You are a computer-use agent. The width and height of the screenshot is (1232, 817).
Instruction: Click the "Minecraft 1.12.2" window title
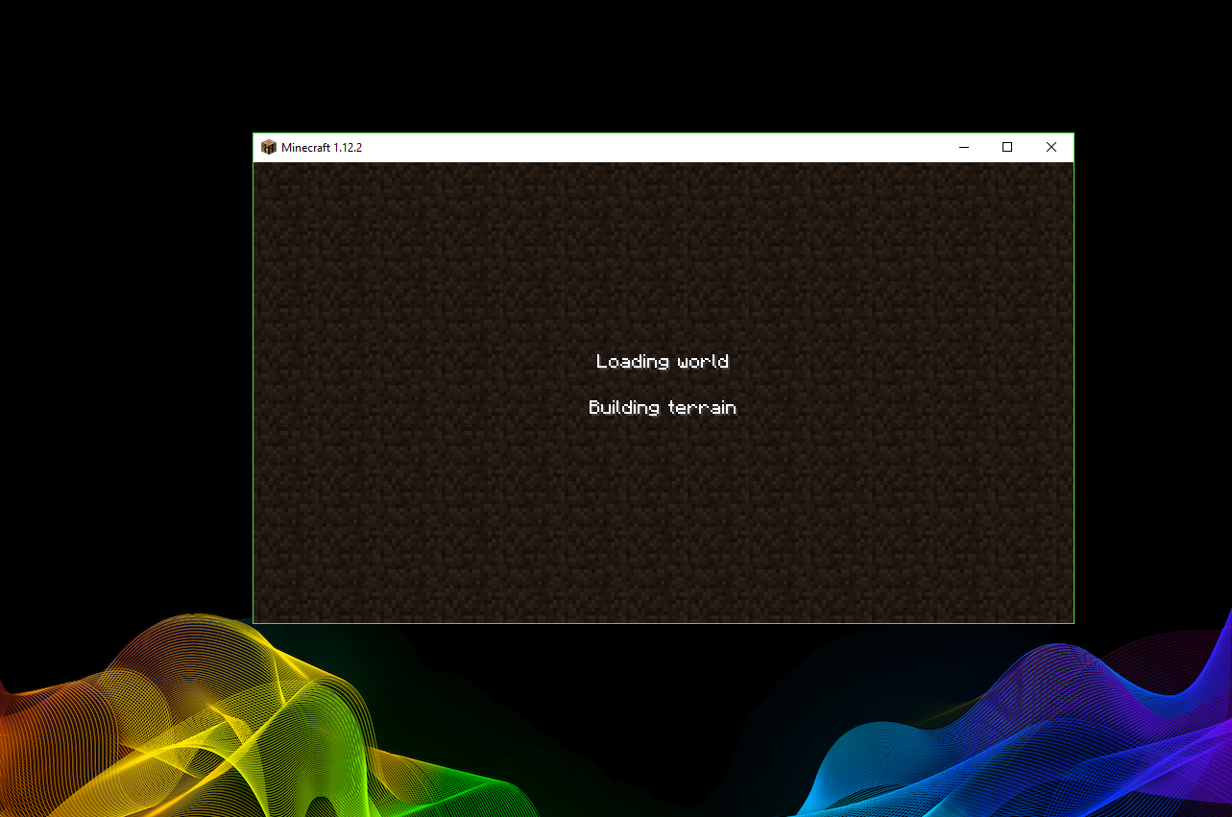tap(322, 148)
